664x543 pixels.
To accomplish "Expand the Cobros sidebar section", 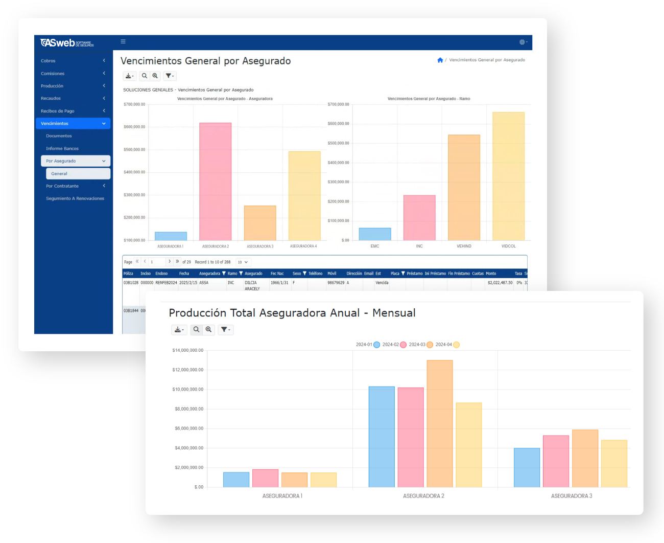I will [x=73, y=61].
